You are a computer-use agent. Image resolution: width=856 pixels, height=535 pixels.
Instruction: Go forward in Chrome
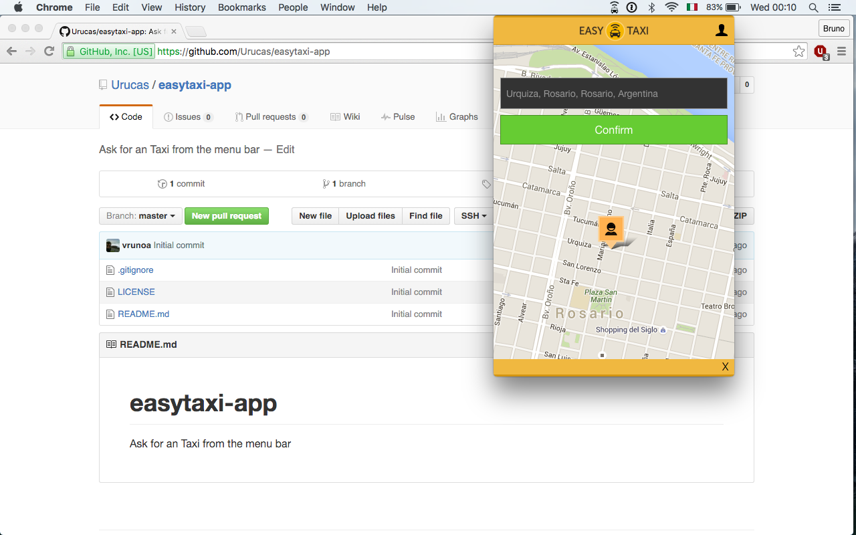(30, 51)
